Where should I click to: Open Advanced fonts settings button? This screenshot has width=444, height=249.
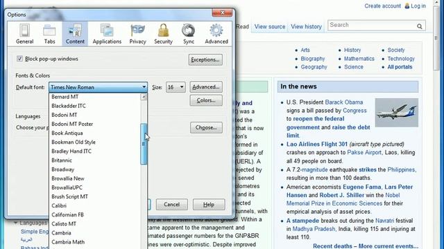pyautogui.click(x=206, y=86)
